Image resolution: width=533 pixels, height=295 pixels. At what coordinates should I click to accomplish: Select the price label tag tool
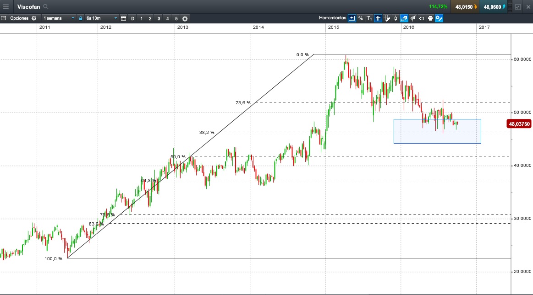(422, 18)
